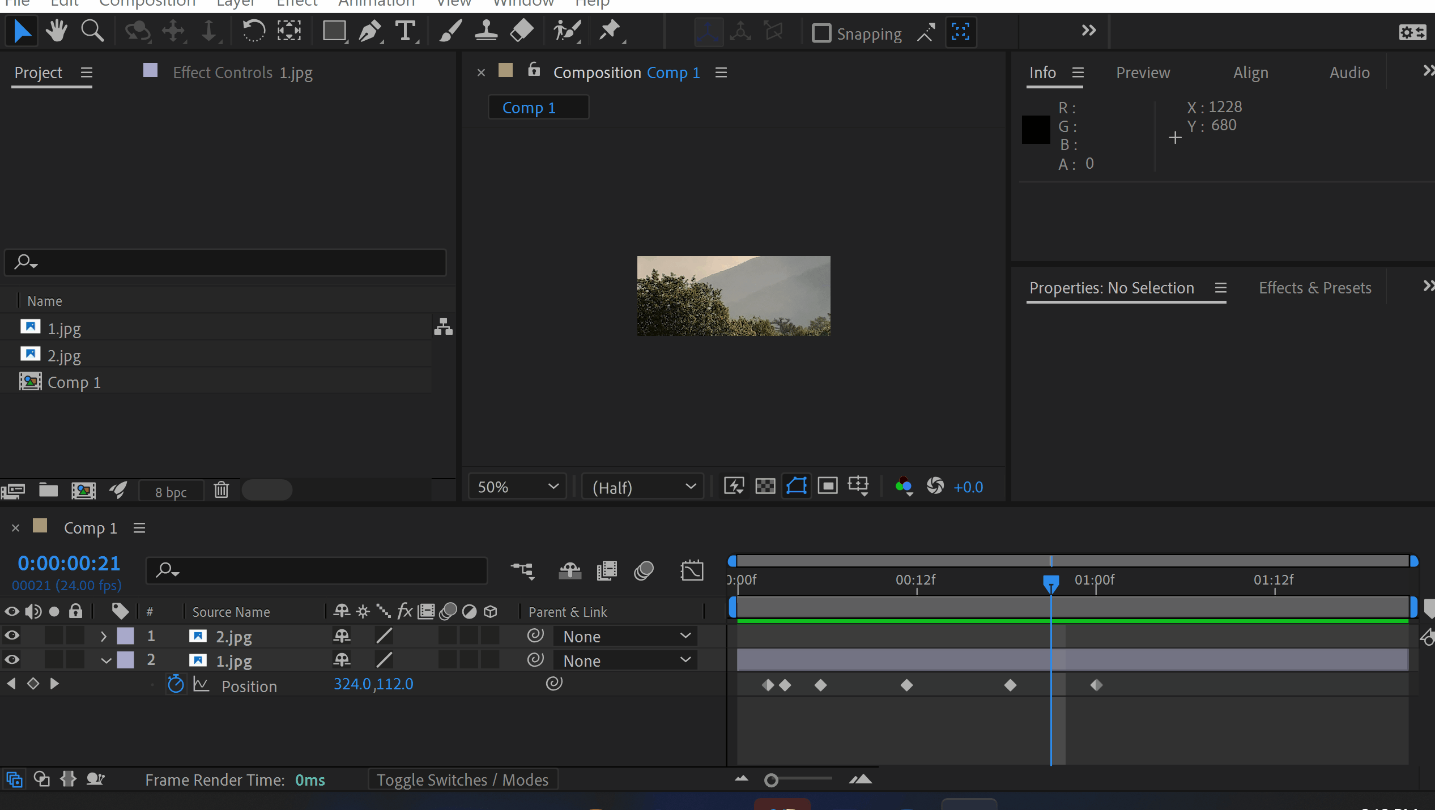Click the 8 bpc color depth button
Viewport: 1435px width, 810px height.
[171, 492]
